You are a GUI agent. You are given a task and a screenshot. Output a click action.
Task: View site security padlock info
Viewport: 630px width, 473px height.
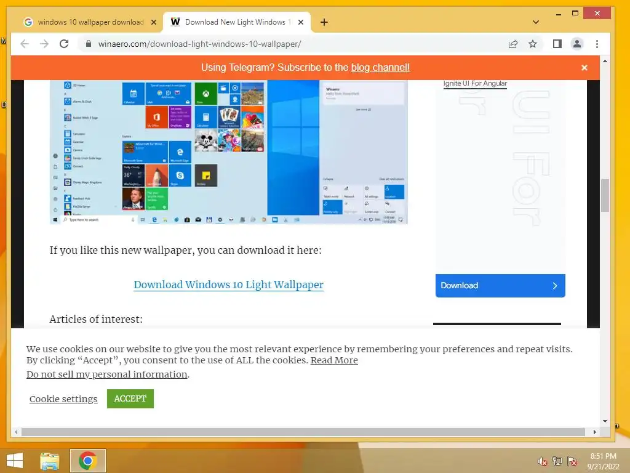click(89, 44)
